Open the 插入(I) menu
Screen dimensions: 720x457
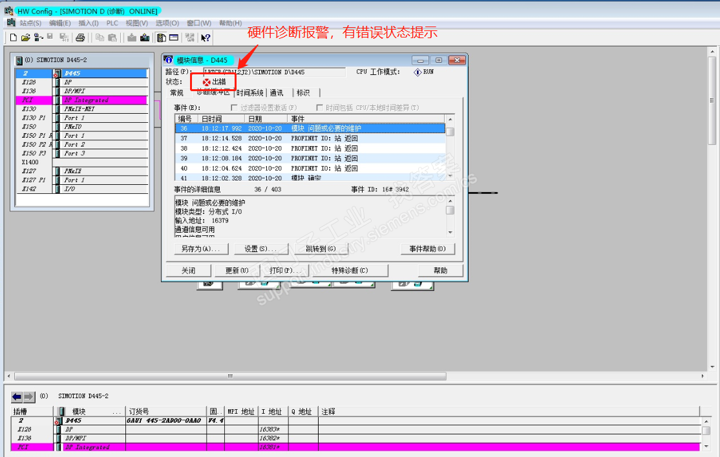pos(88,23)
